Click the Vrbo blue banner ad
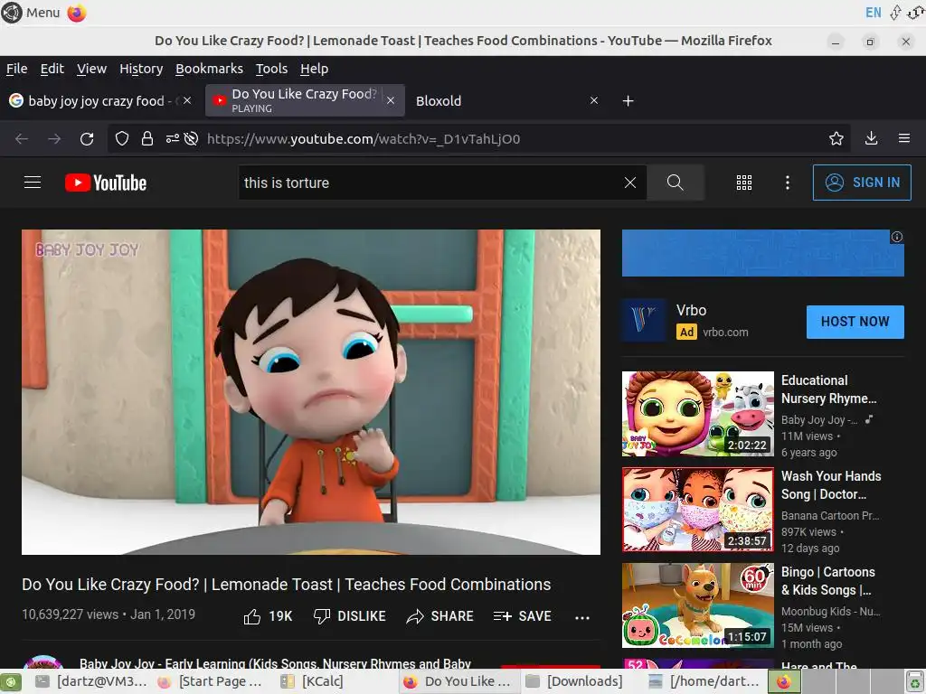Viewport: 926px width, 694px height. [x=762, y=253]
